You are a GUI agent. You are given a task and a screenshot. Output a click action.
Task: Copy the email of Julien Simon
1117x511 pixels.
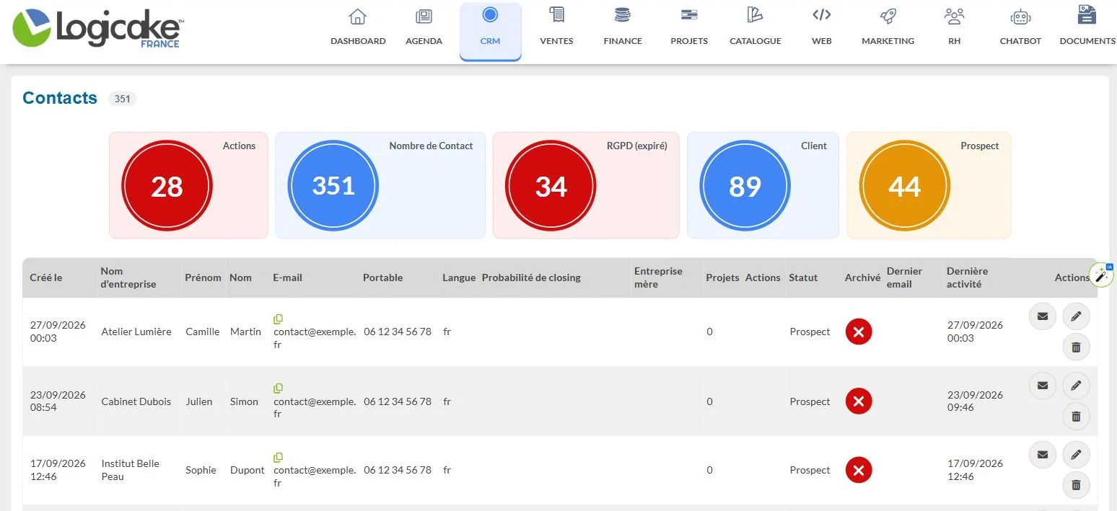(x=278, y=388)
